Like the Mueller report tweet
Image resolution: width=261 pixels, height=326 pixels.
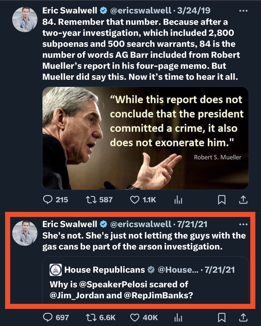(135, 200)
